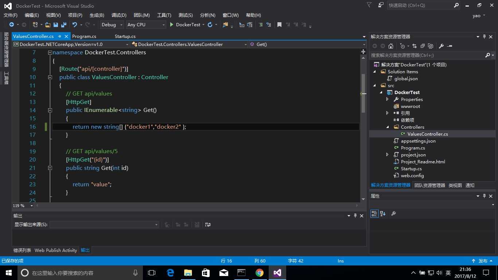The image size is (498, 280).
Task: Click the Home icon in Solution Explorer
Action: [x=391, y=46]
